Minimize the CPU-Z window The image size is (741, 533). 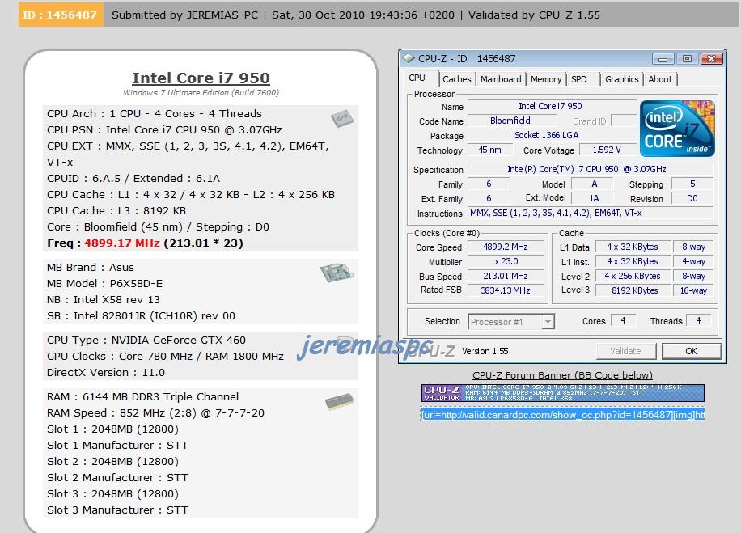pos(663,59)
